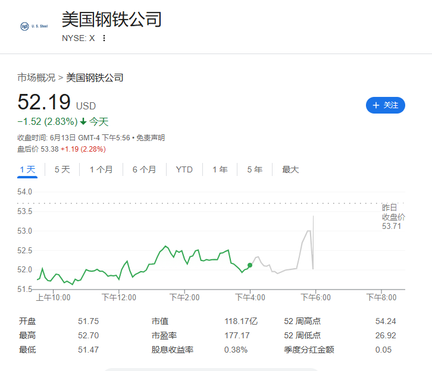Screen dimensions: 432x371
Task: Click the 股息收益率 row label
Action: (172, 350)
